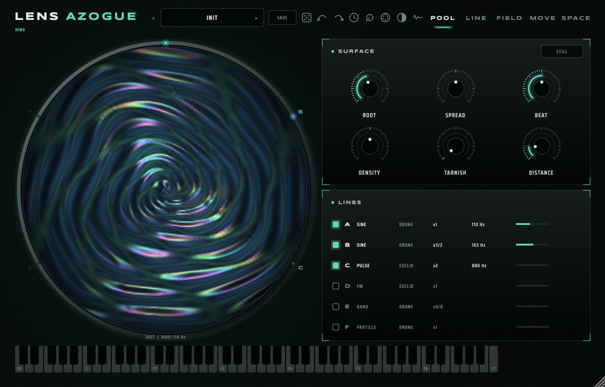Disable line A checkbox

coord(336,224)
